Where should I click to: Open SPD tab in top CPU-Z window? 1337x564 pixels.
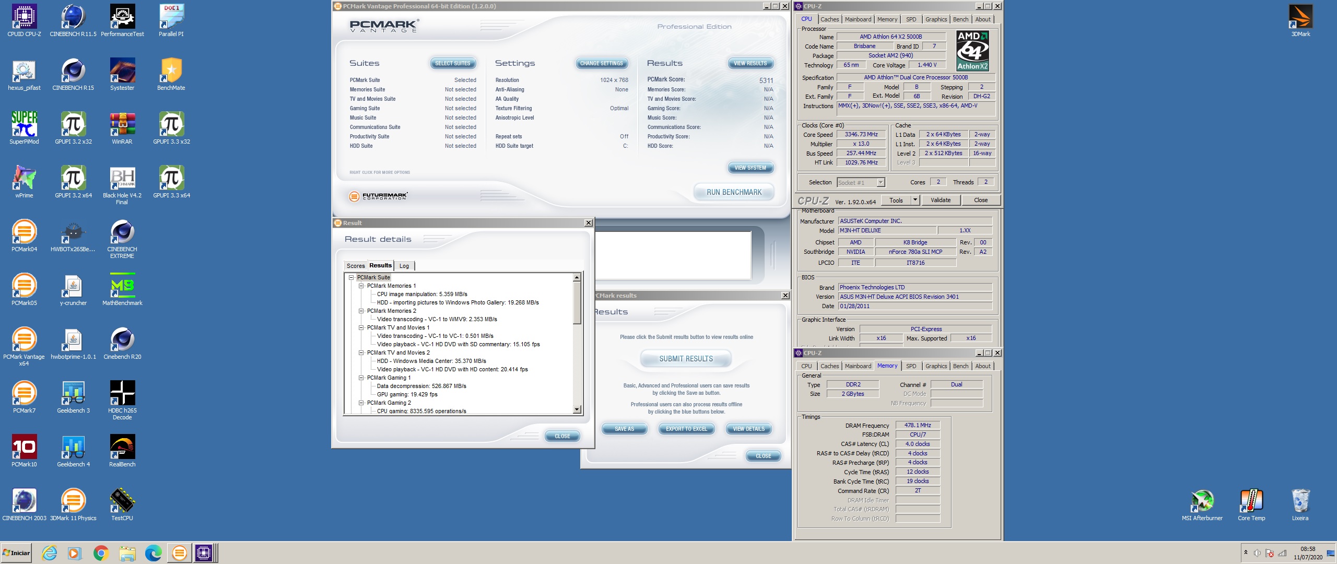tap(911, 19)
